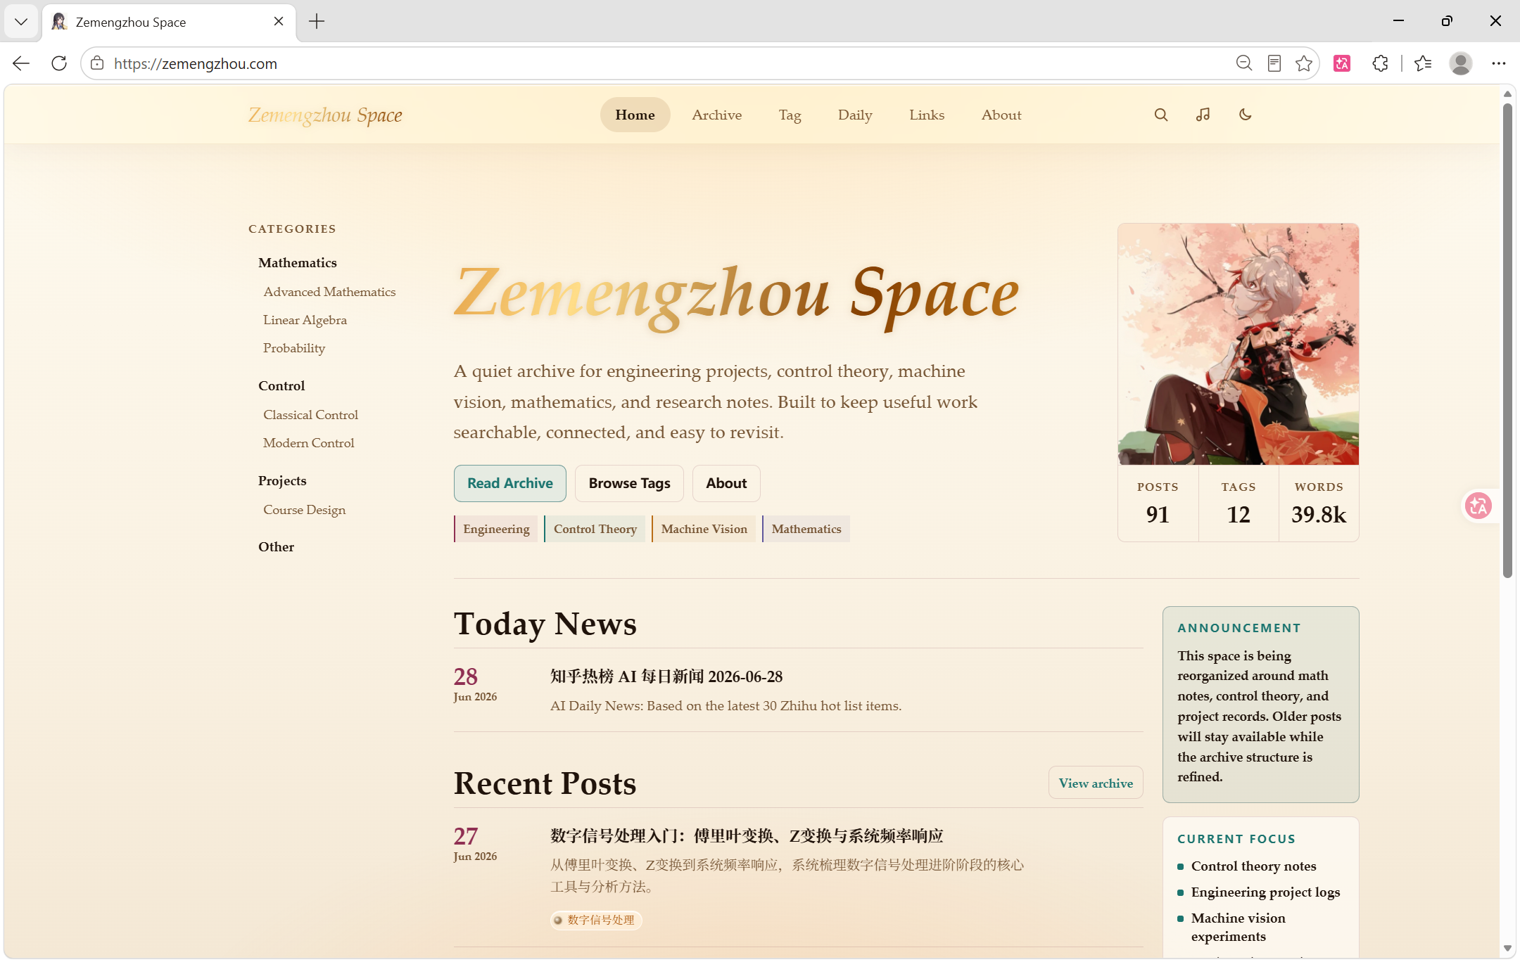The height and width of the screenshot is (962, 1520).
Task: Click the floating pink translate button
Action: (x=1478, y=506)
